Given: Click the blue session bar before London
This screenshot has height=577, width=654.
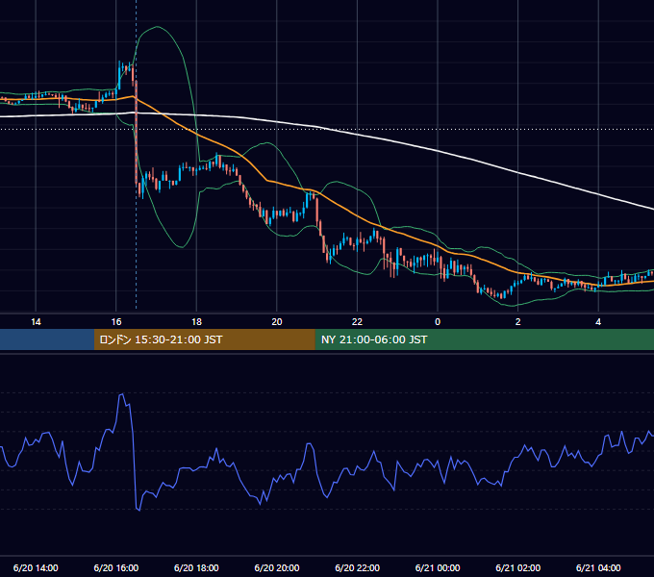Looking at the screenshot, I should [47, 339].
